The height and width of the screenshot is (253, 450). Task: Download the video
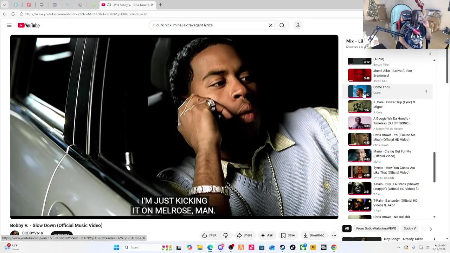coord(314,235)
